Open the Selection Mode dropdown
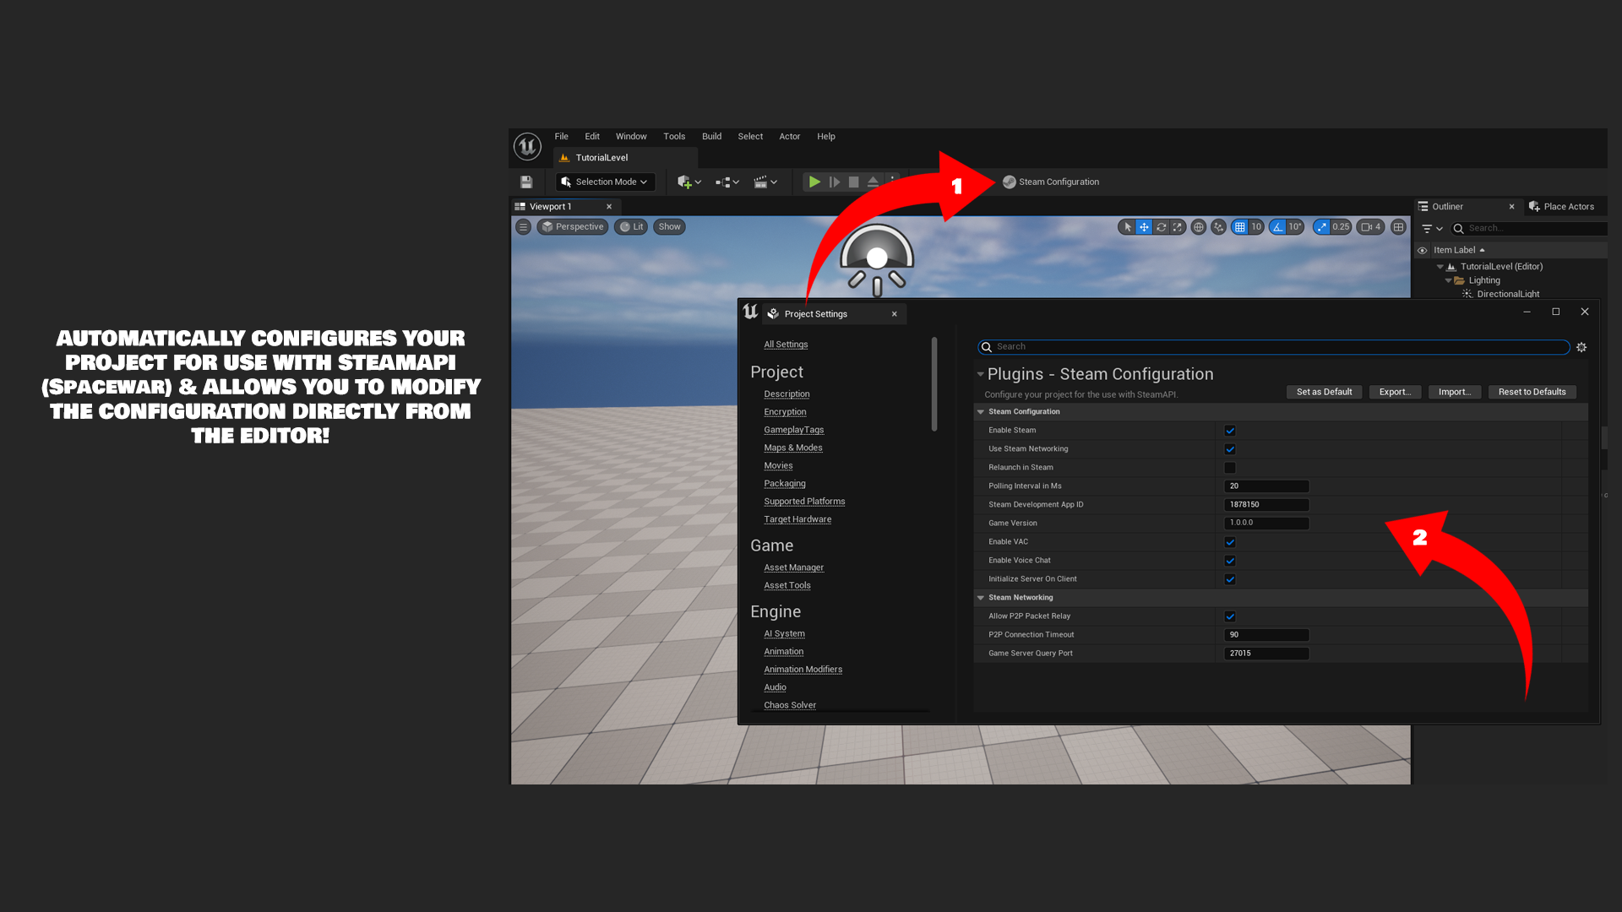 click(x=605, y=182)
